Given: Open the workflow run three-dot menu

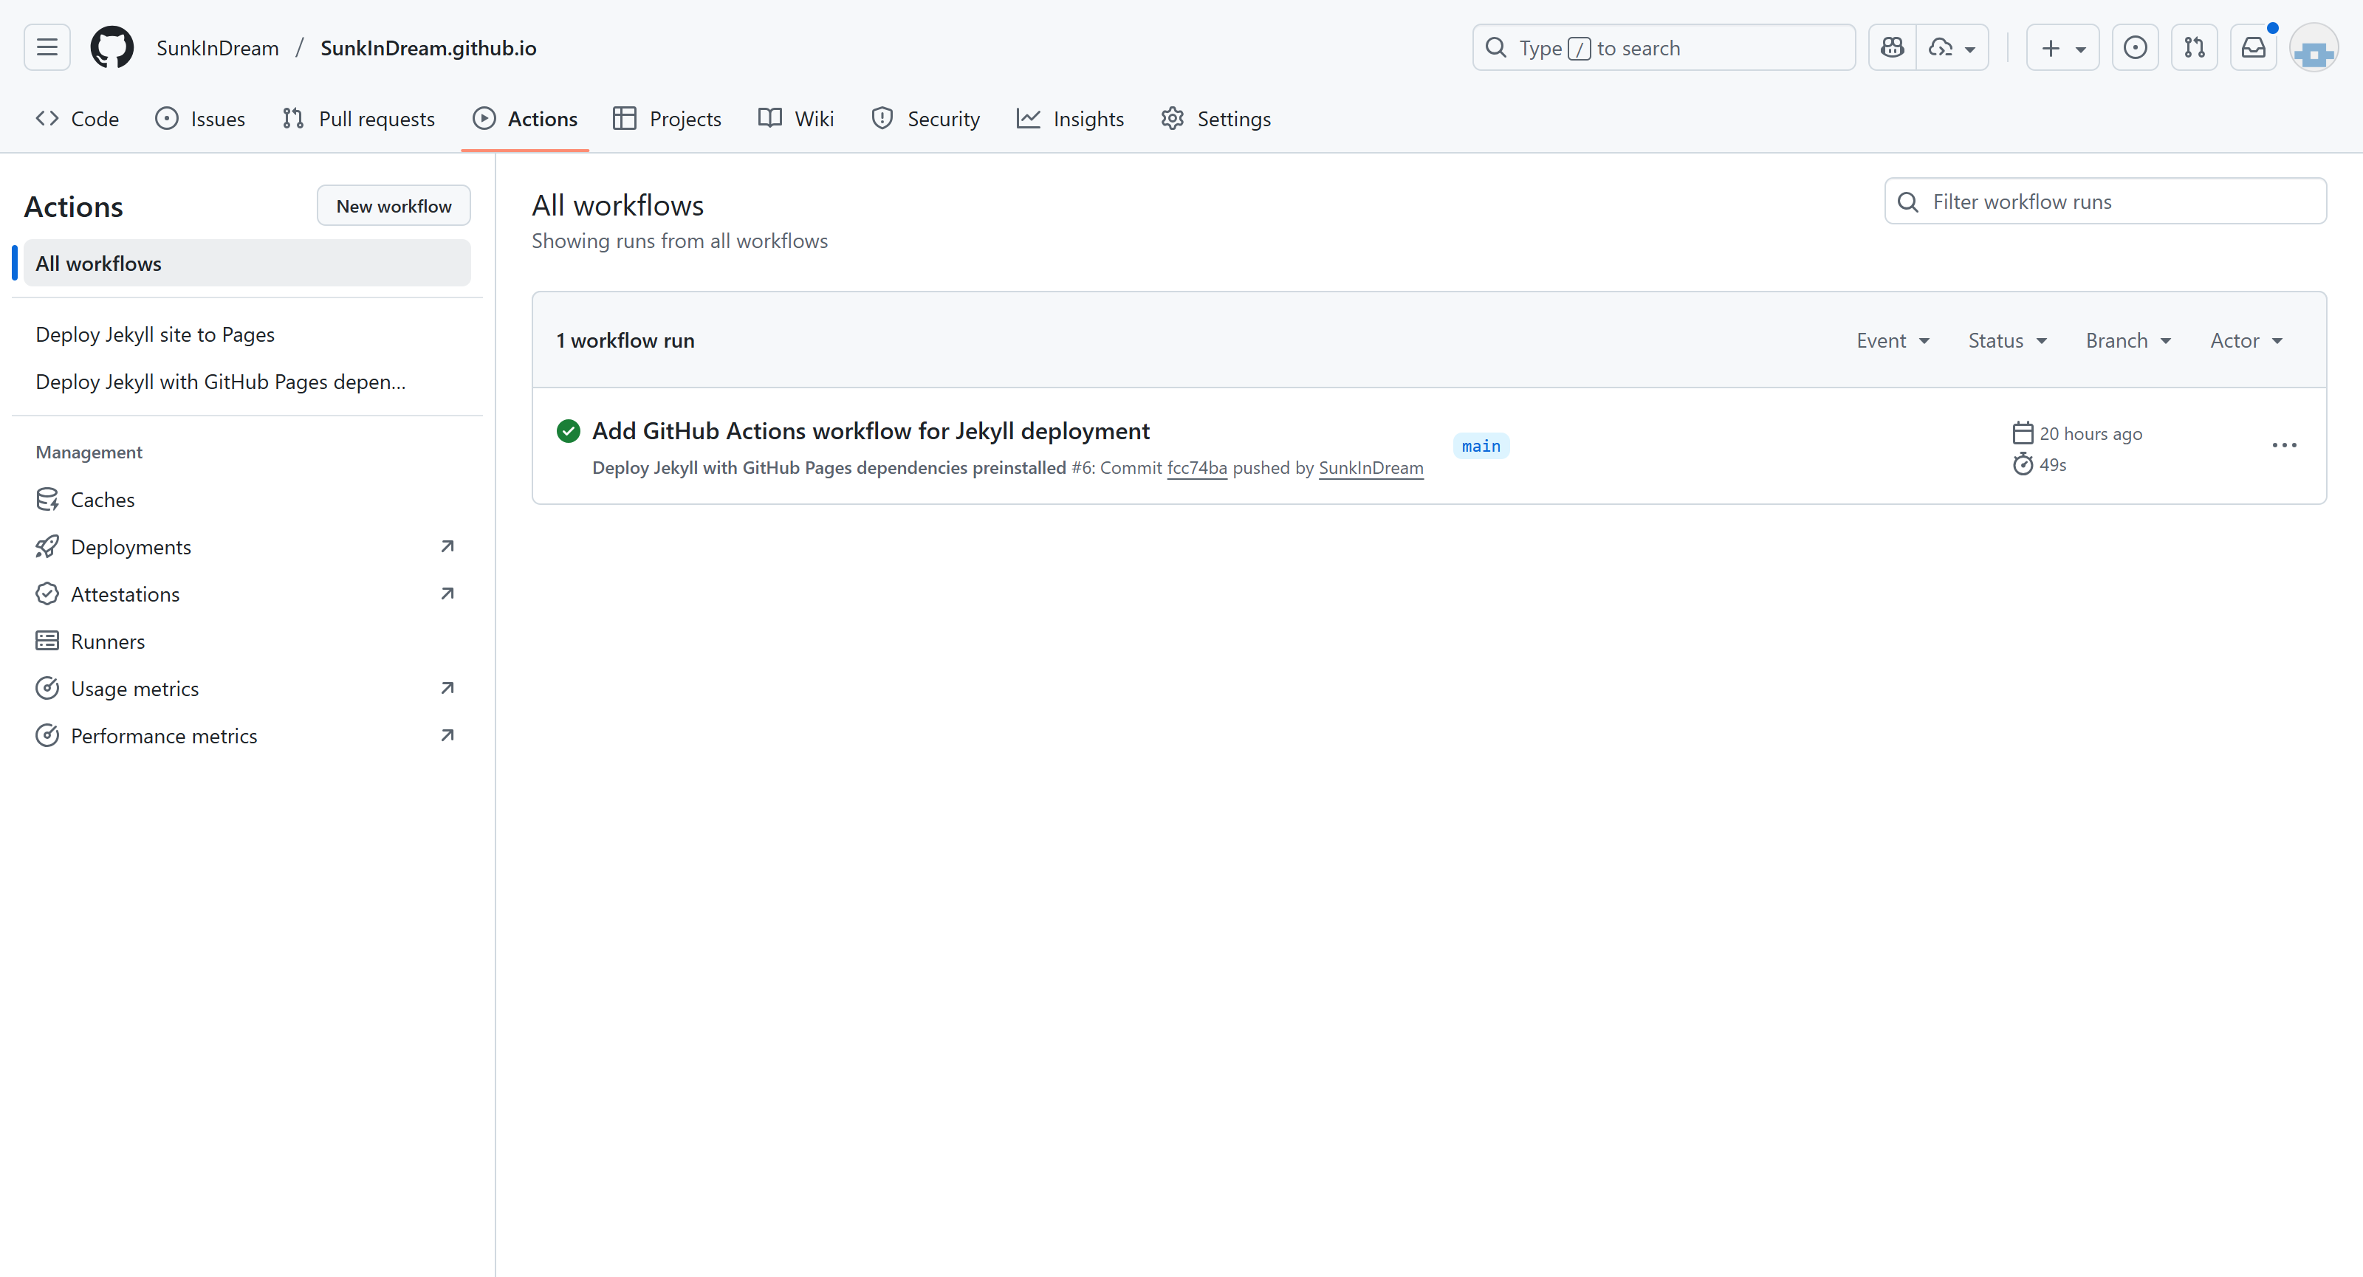Looking at the screenshot, I should pyautogui.click(x=2284, y=446).
